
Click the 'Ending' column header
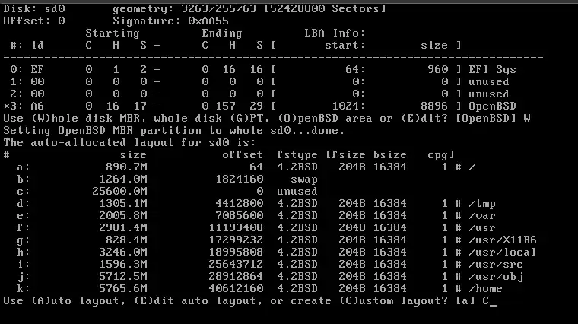coord(222,33)
